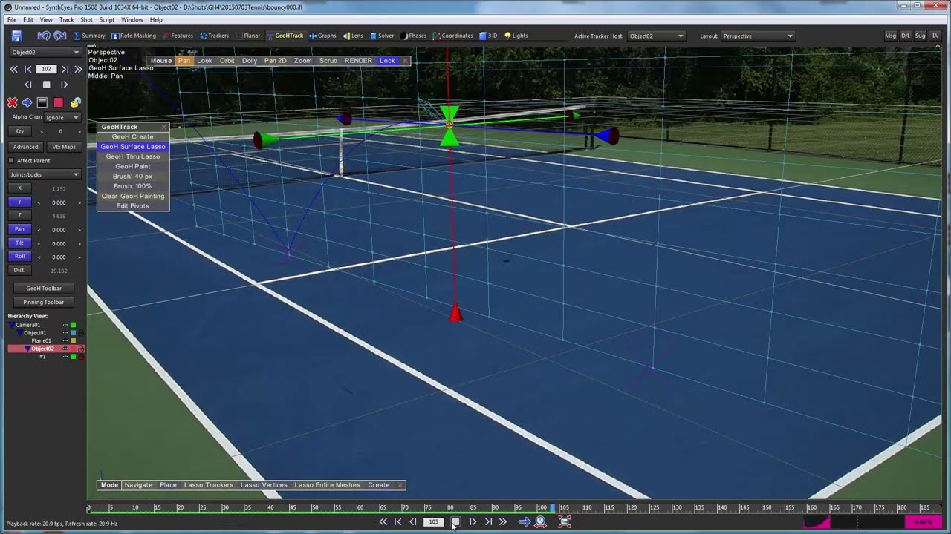Open the Window menu
Image resolution: width=951 pixels, height=534 pixels.
(132, 19)
